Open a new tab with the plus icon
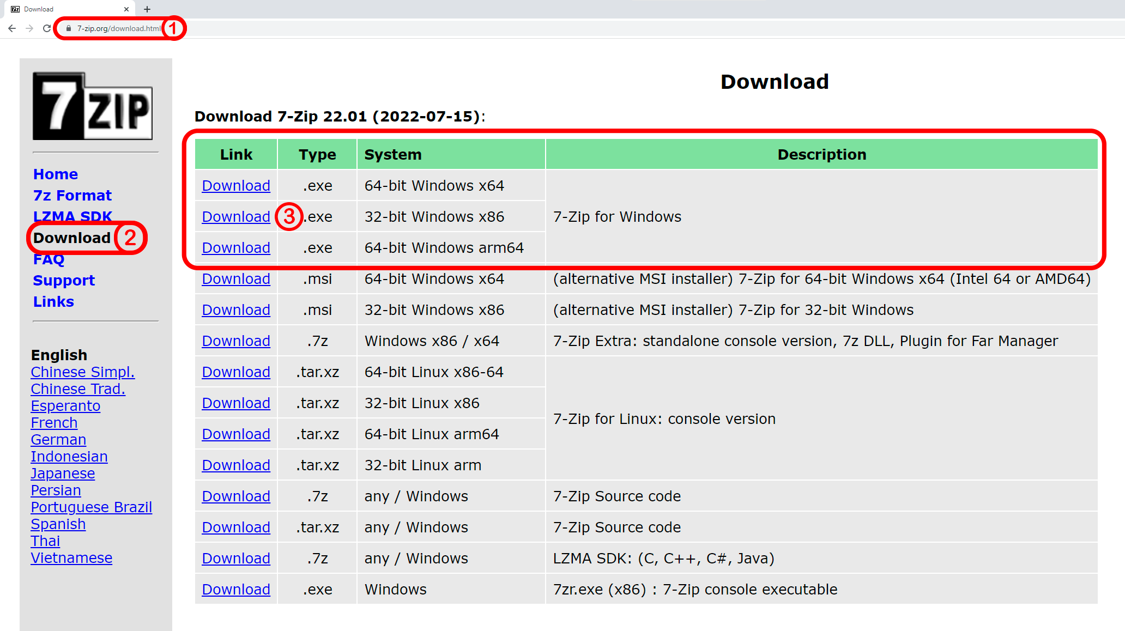Image resolution: width=1125 pixels, height=631 pixels. coord(147,9)
